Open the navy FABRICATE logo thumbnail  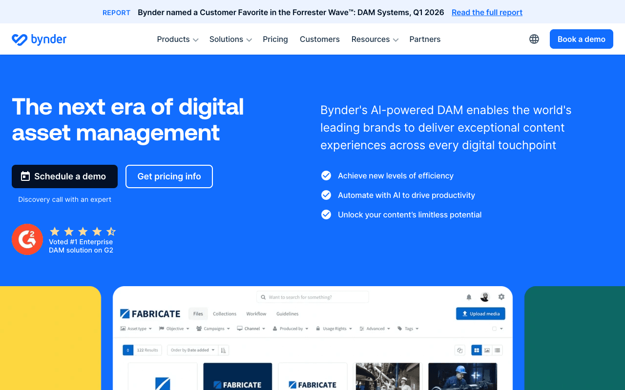(x=238, y=376)
